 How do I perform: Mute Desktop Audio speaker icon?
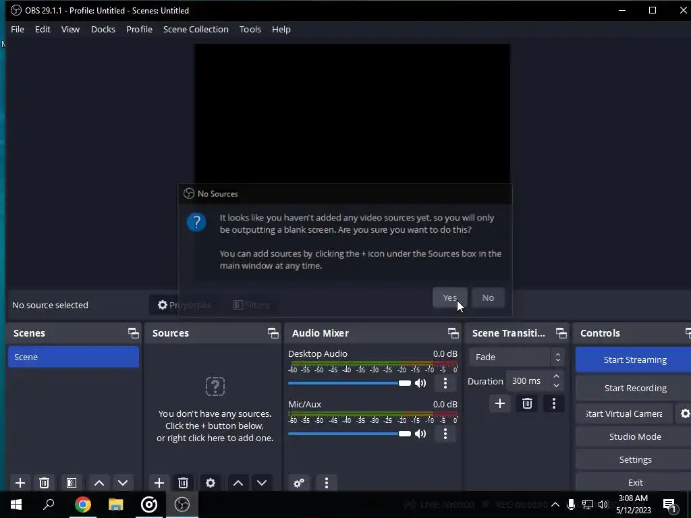[x=420, y=383]
